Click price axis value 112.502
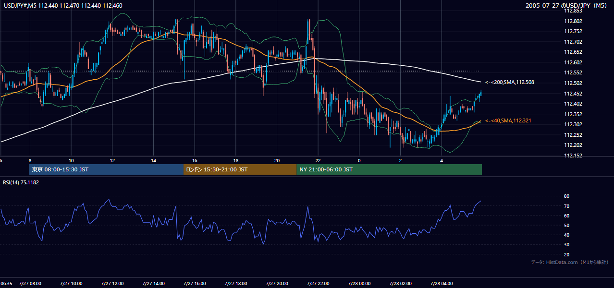Viewport: 614px width, 288px height. click(x=574, y=83)
